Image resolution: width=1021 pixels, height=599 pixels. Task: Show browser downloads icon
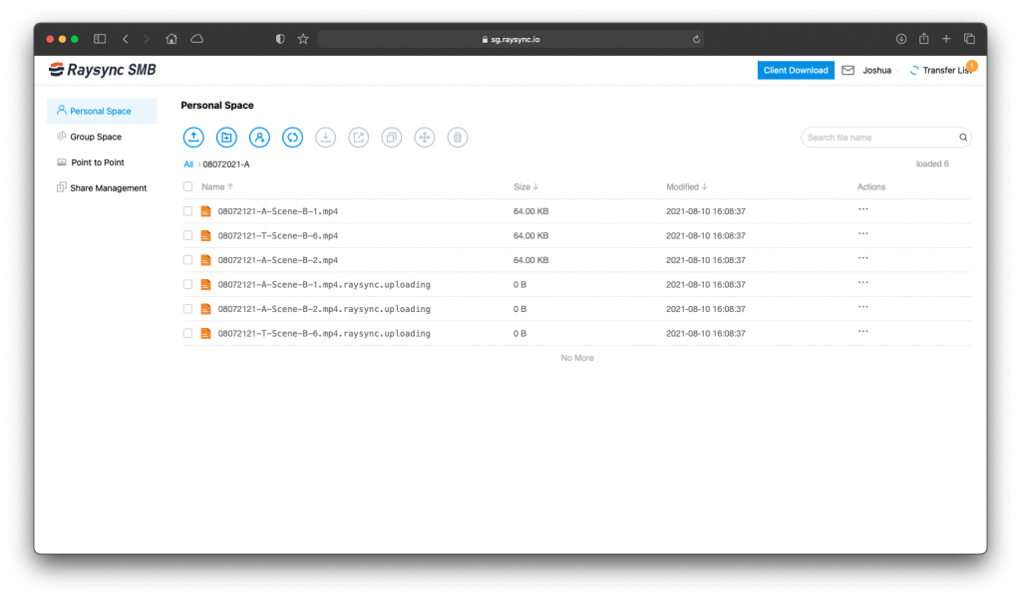pyautogui.click(x=901, y=39)
